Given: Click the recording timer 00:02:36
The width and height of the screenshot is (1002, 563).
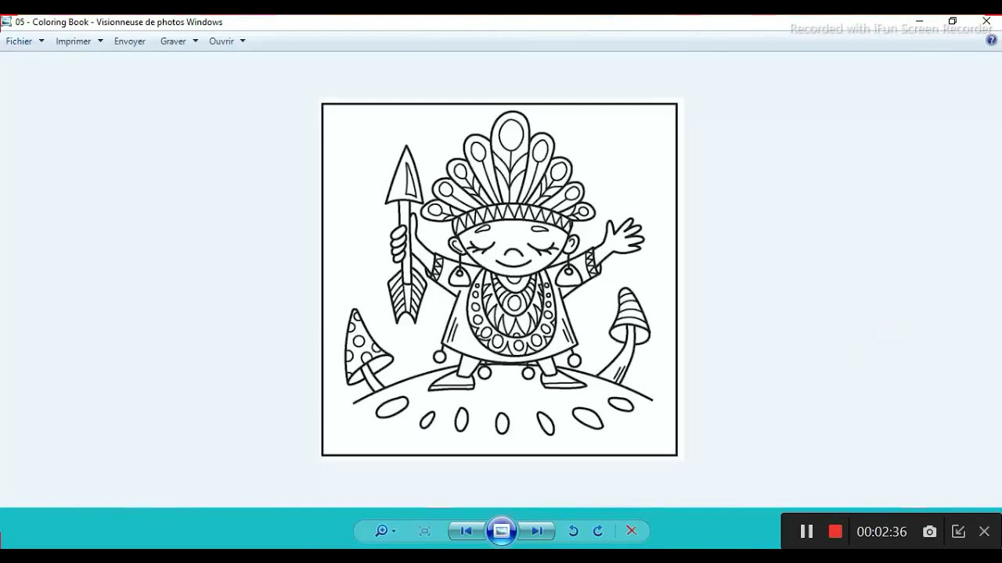Looking at the screenshot, I should point(881,532).
